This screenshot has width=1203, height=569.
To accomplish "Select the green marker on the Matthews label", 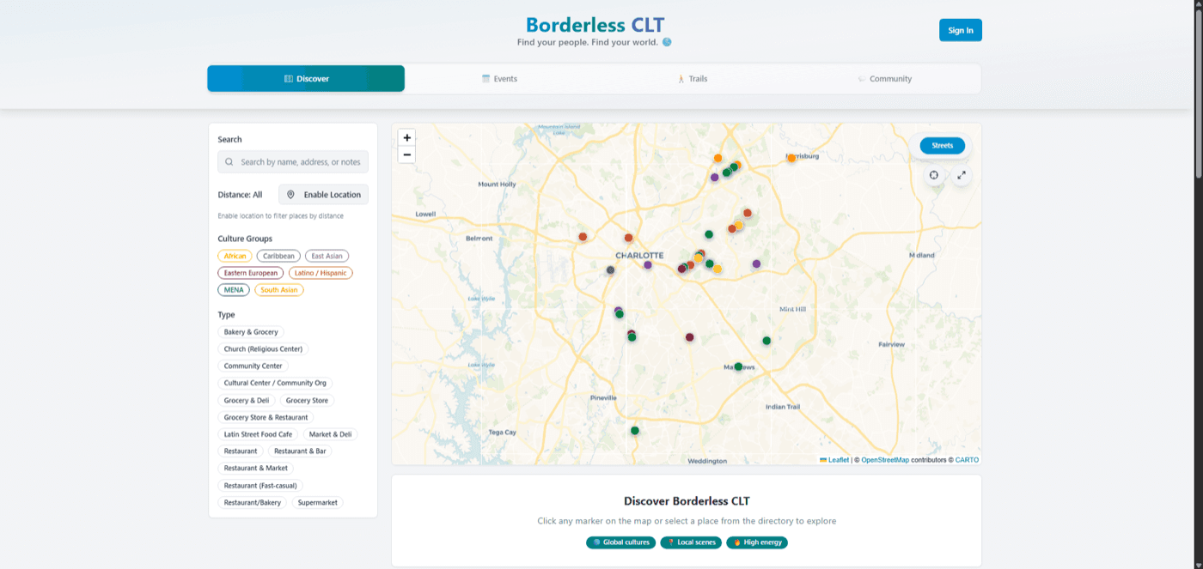I will (x=738, y=366).
